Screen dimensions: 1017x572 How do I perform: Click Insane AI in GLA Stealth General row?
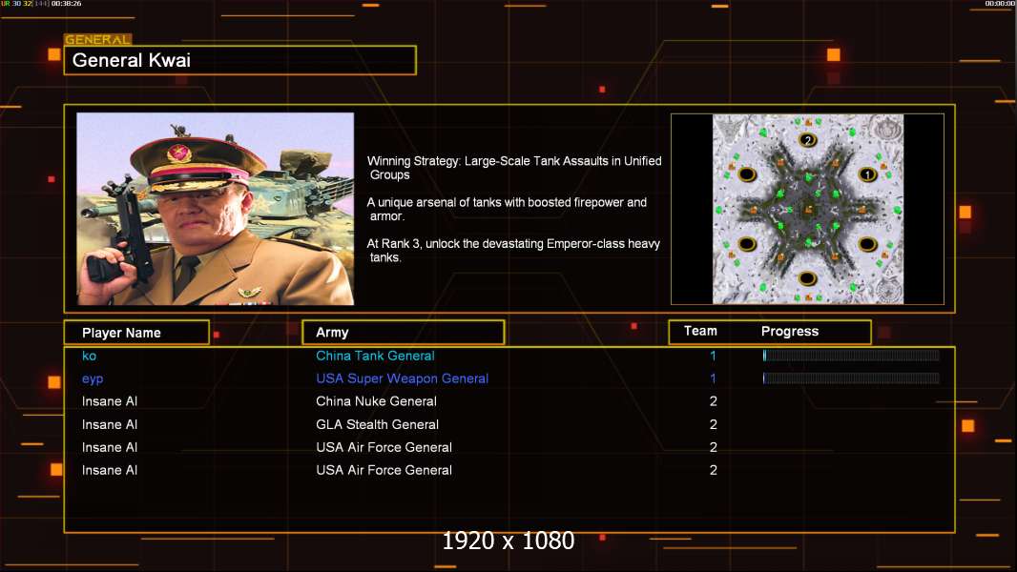point(110,424)
